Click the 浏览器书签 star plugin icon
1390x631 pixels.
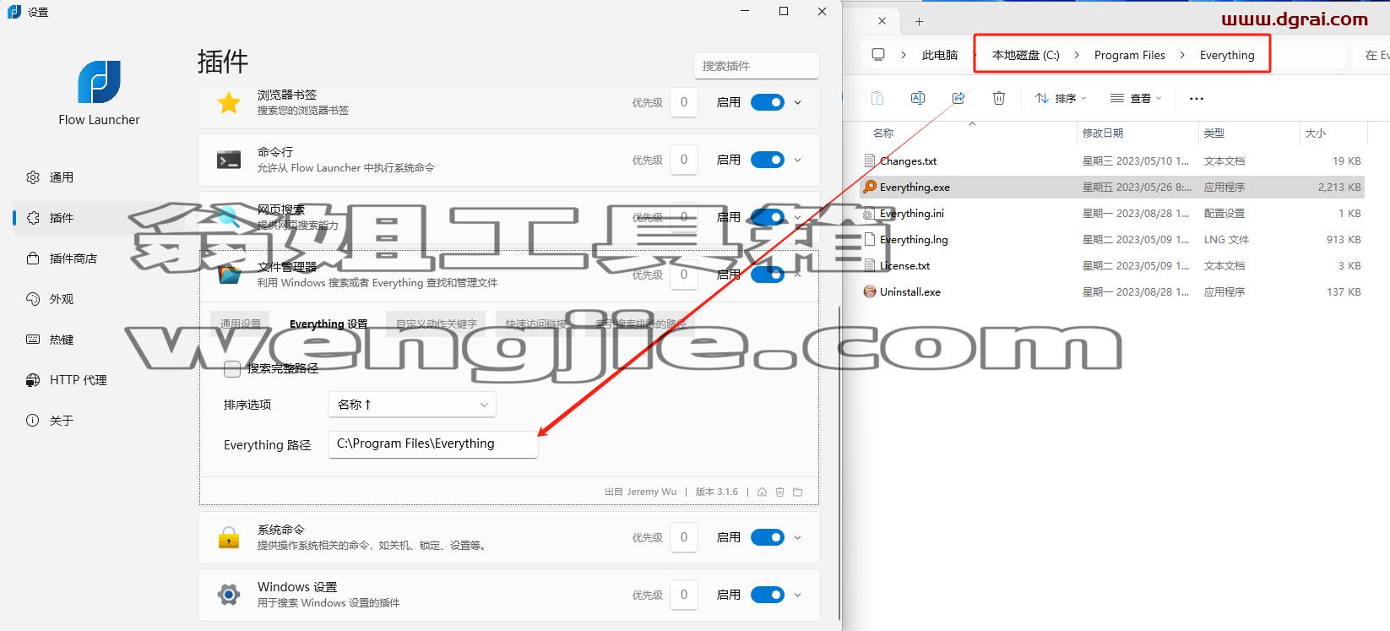pos(229,102)
